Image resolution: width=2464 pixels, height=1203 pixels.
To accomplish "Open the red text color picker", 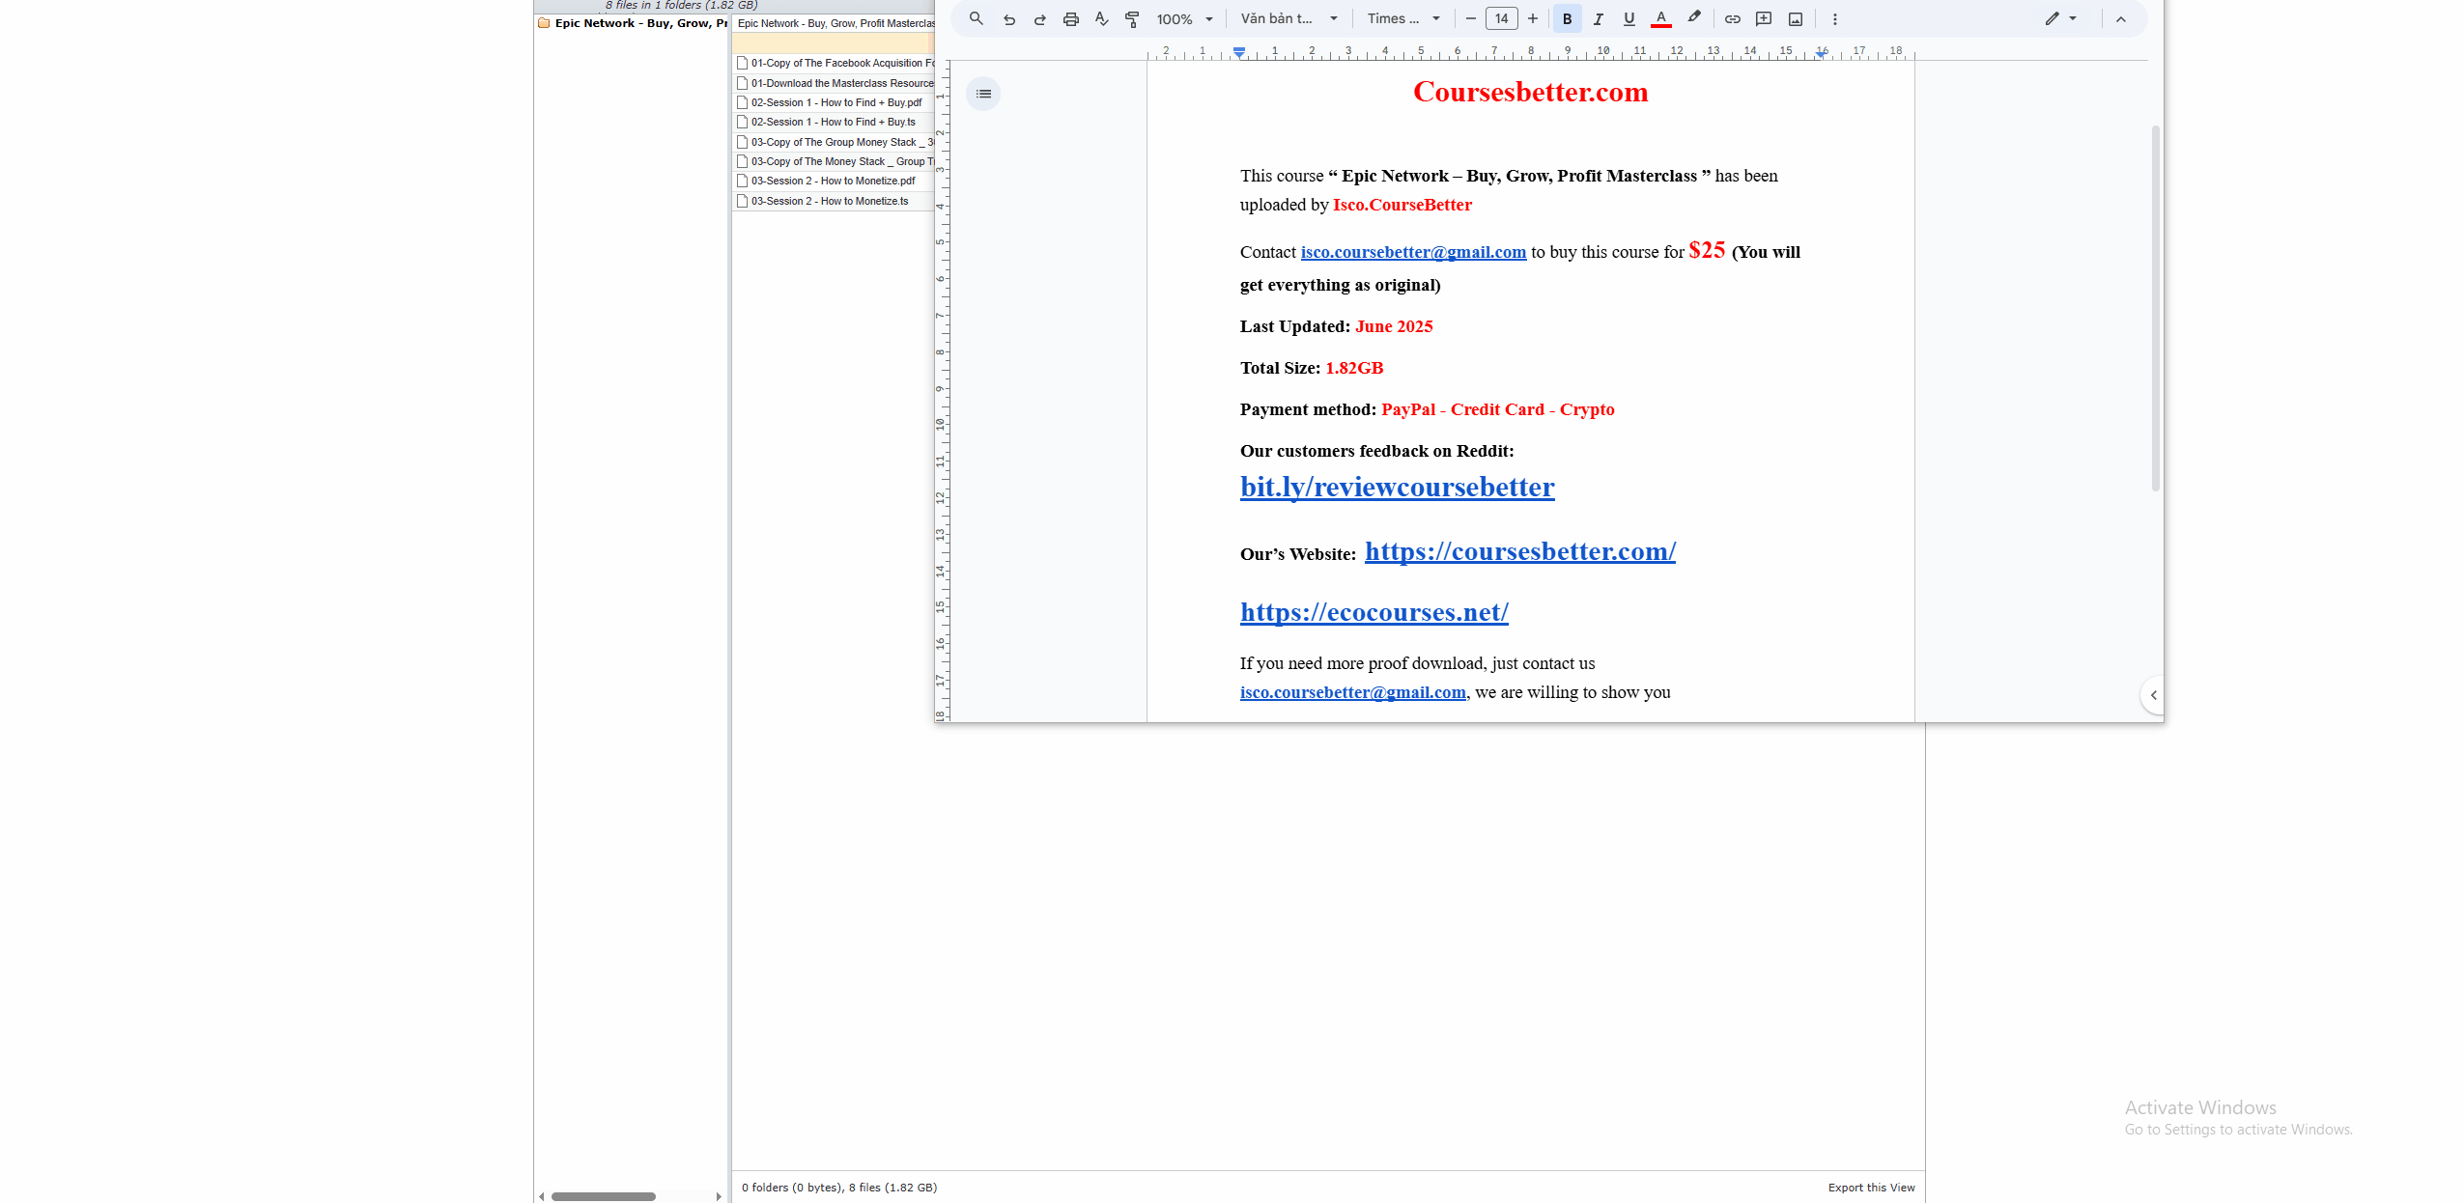I will tap(1660, 18).
